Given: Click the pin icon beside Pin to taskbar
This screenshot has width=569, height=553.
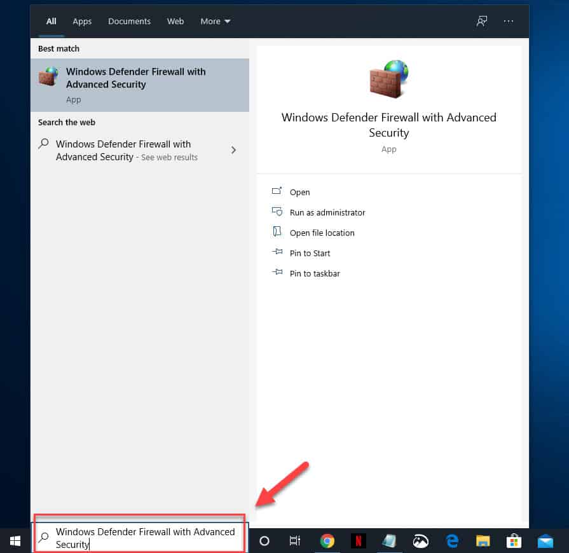Looking at the screenshot, I should 277,272.
